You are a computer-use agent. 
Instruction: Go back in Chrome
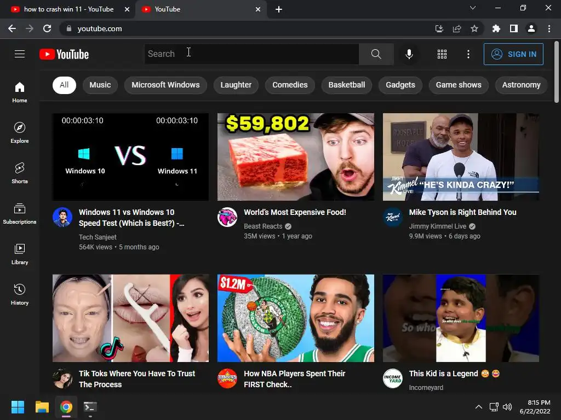pyautogui.click(x=12, y=28)
